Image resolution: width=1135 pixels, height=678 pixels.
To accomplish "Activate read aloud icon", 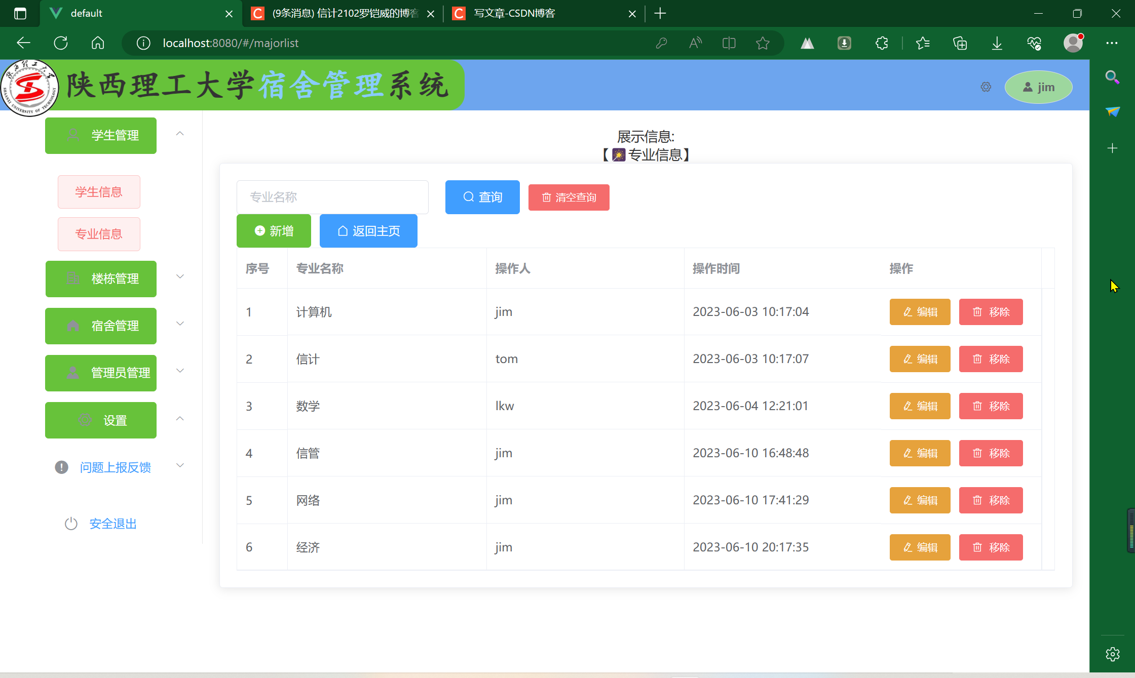I will pos(695,43).
